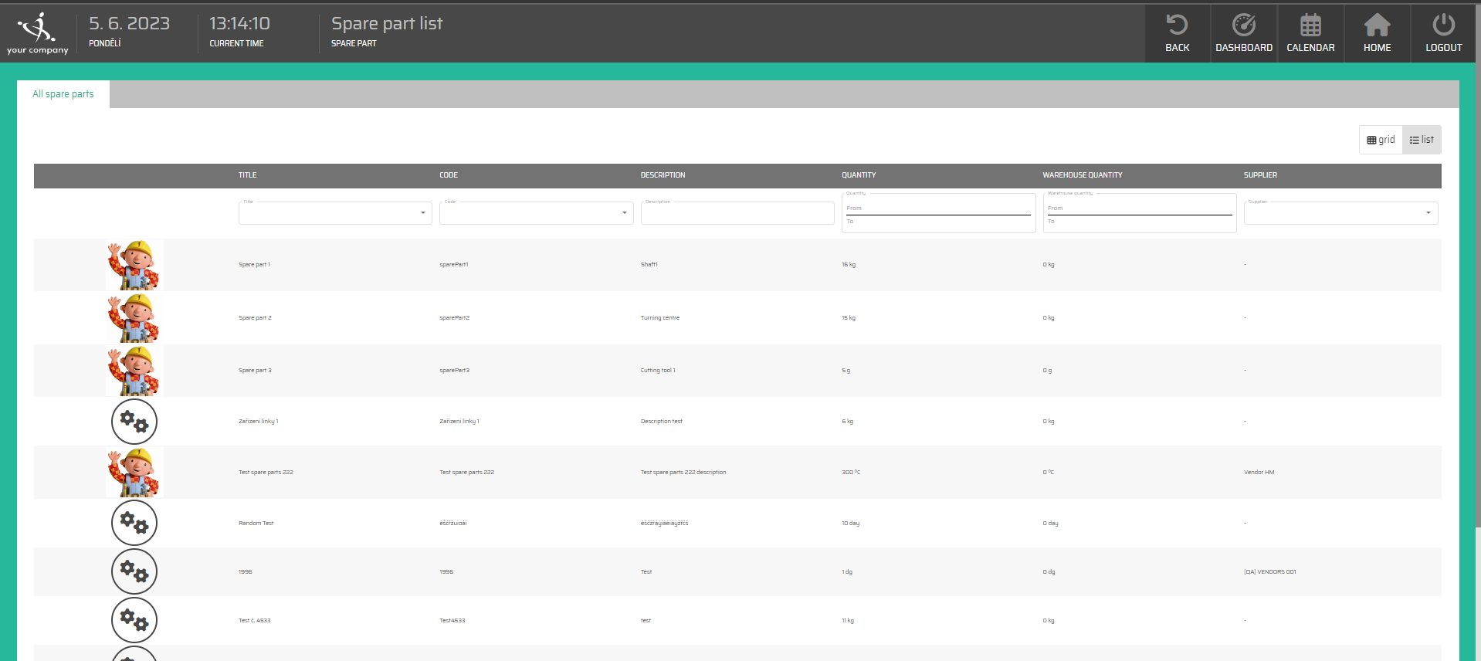Click the Back arrow icon

(x=1177, y=25)
